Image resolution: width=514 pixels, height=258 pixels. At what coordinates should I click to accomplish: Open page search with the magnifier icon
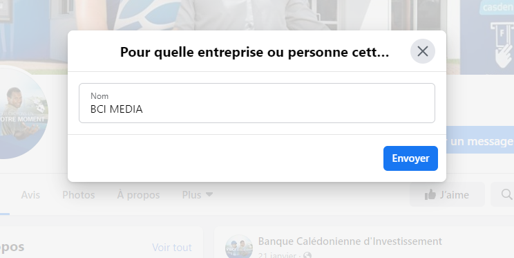[x=506, y=194]
